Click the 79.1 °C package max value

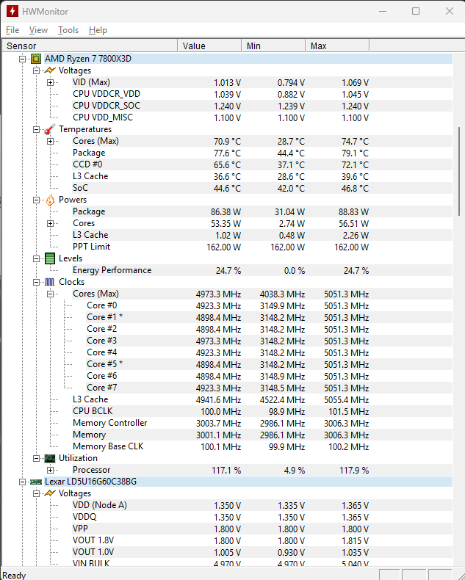pos(355,153)
